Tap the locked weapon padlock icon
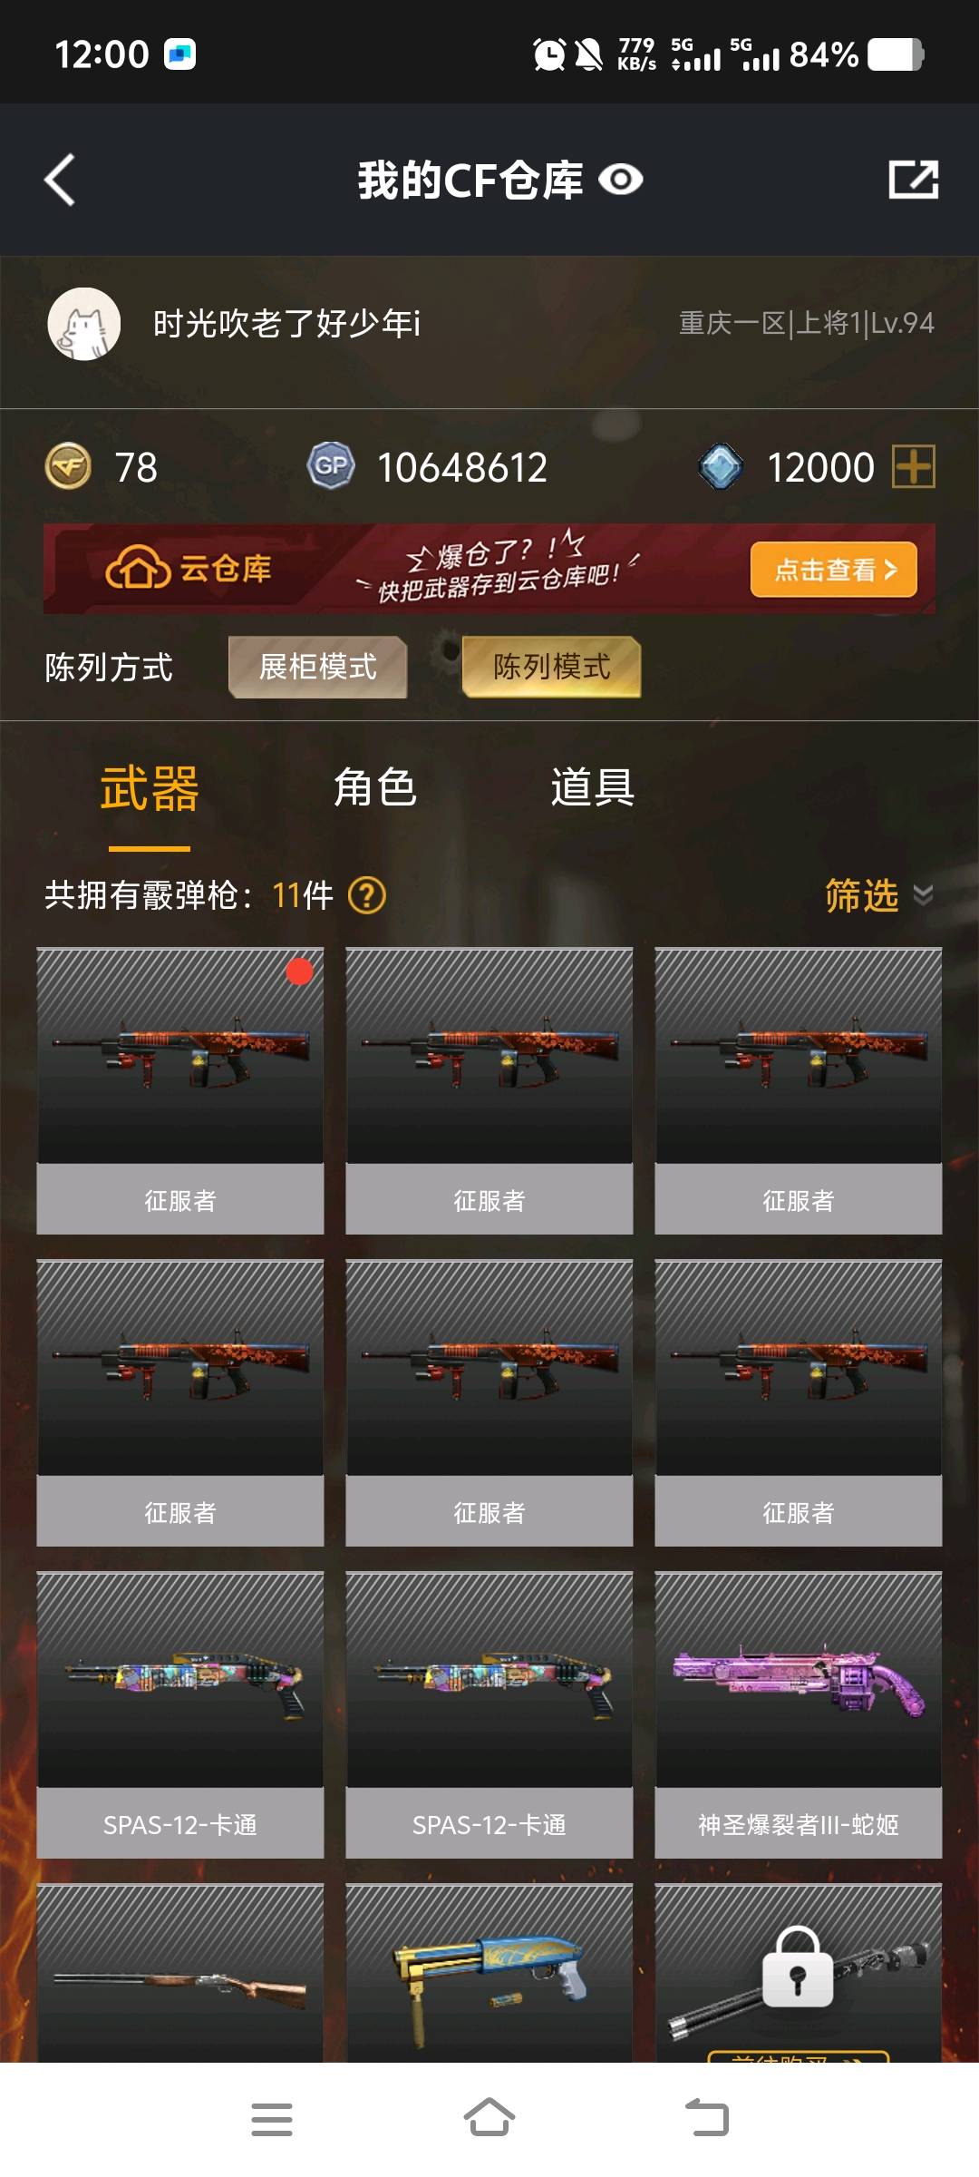The height and width of the screenshot is (2177, 979). point(798,1967)
